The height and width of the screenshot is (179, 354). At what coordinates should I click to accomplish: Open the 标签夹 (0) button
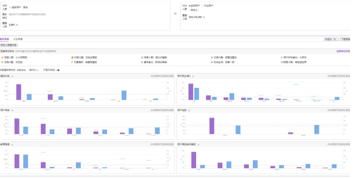click(331, 39)
